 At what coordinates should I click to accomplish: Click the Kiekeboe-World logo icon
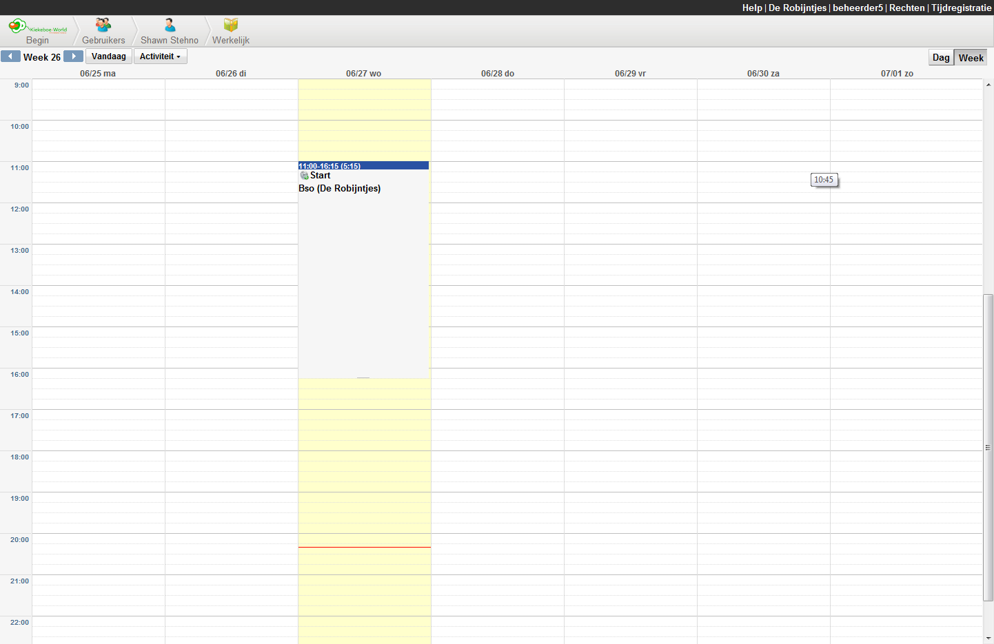pyautogui.click(x=18, y=26)
